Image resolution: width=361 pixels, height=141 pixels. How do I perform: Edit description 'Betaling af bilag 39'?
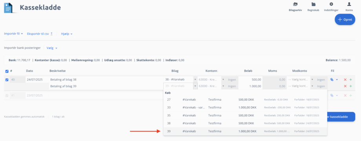click(106, 86)
